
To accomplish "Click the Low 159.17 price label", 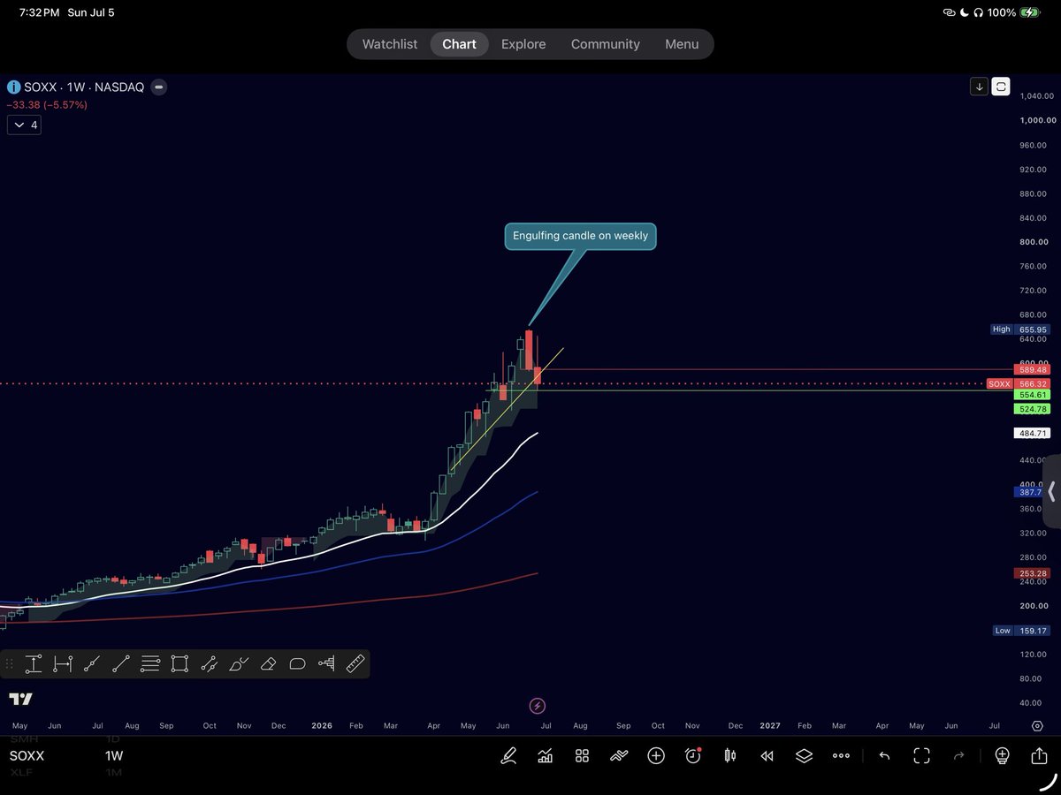I will (x=1020, y=631).
